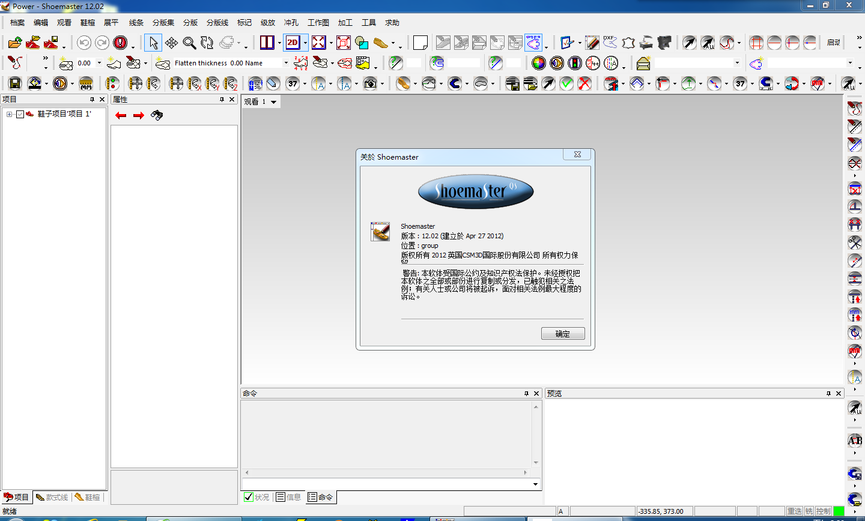Click the red grid lines icon
The height and width of the screenshot is (521, 865).
pyautogui.click(x=756, y=43)
